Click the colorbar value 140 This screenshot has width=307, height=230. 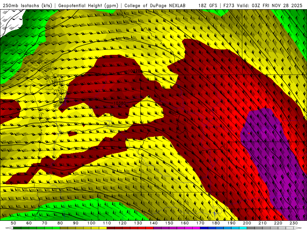click(153, 223)
